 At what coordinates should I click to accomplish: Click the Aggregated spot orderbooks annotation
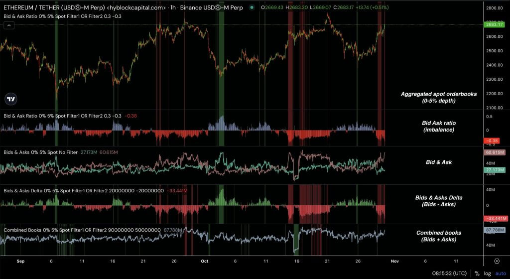click(x=438, y=97)
